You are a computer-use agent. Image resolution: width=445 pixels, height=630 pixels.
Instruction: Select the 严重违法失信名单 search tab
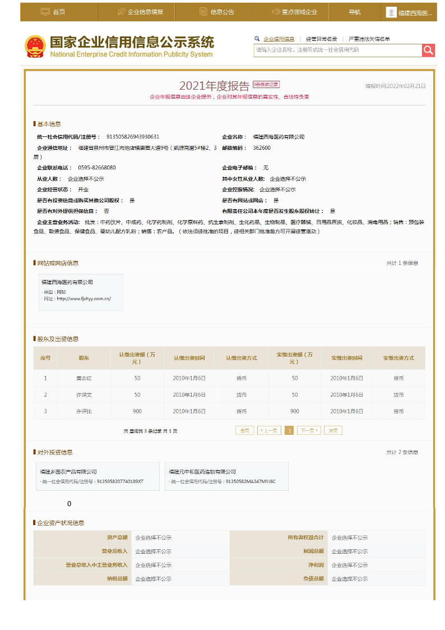coord(369,39)
